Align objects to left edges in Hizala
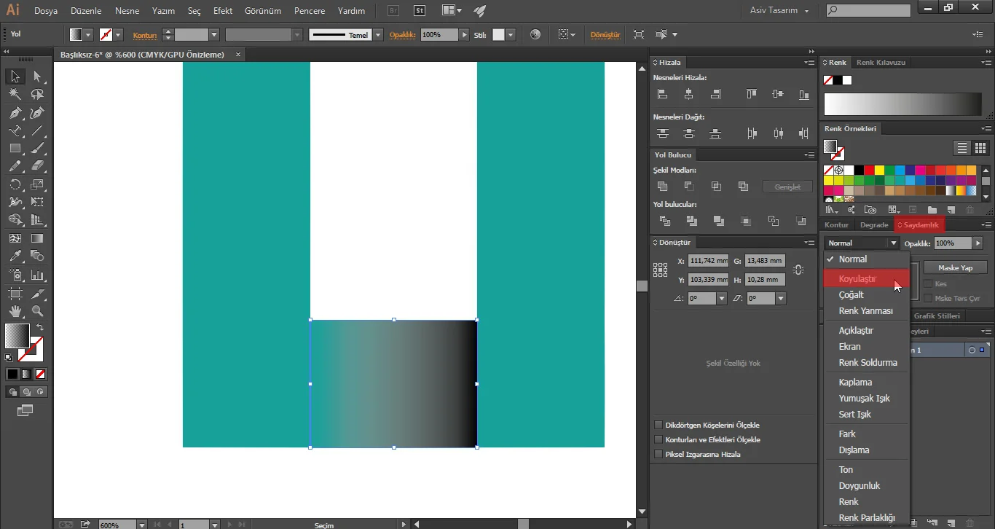This screenshot has height=529, width=995. click(662, 94)
